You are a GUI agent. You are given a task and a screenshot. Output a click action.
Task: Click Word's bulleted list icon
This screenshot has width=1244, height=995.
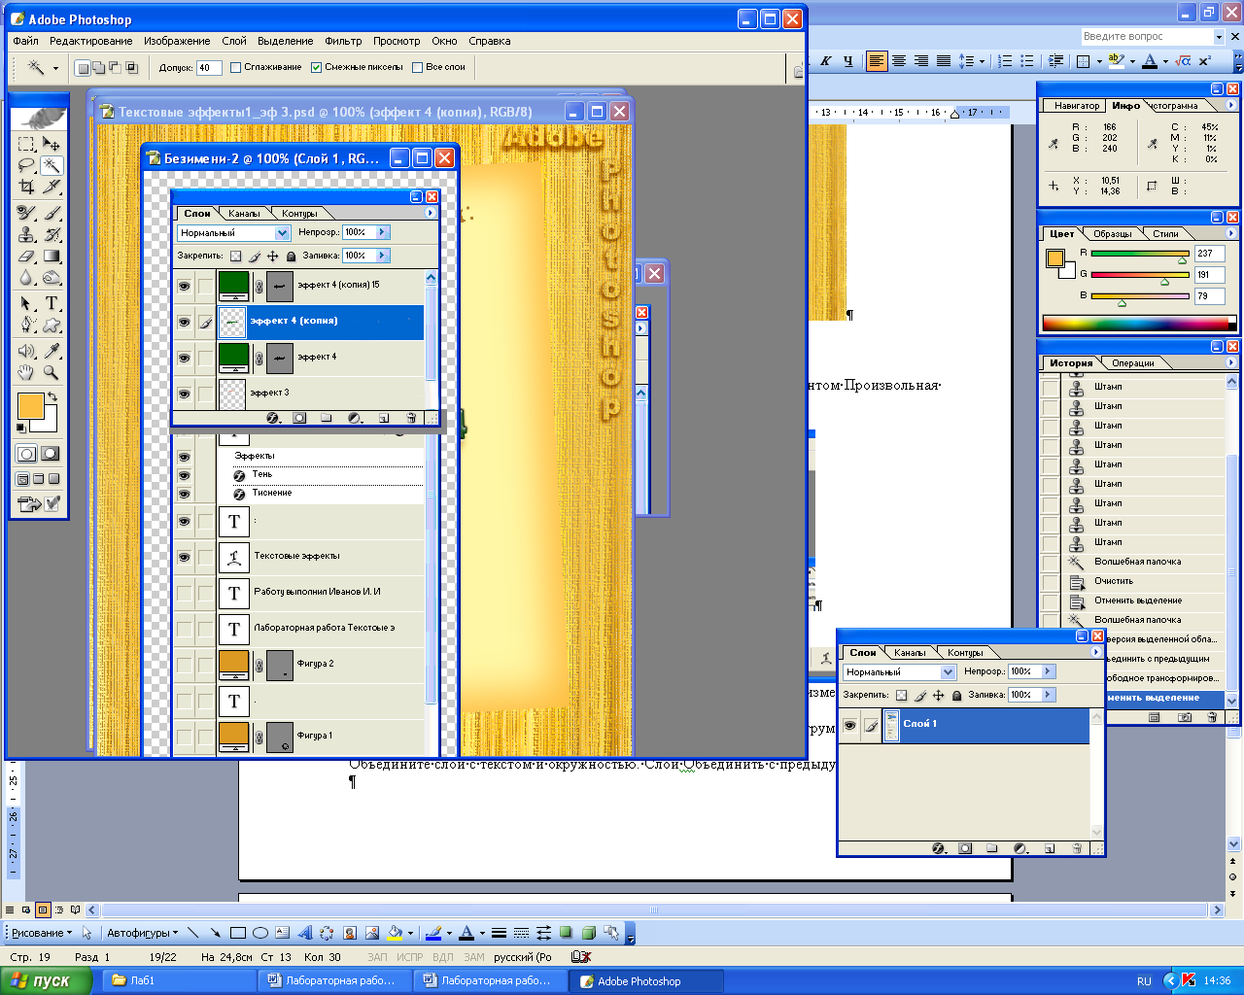pyautogui.click(x=1027, y=61)
